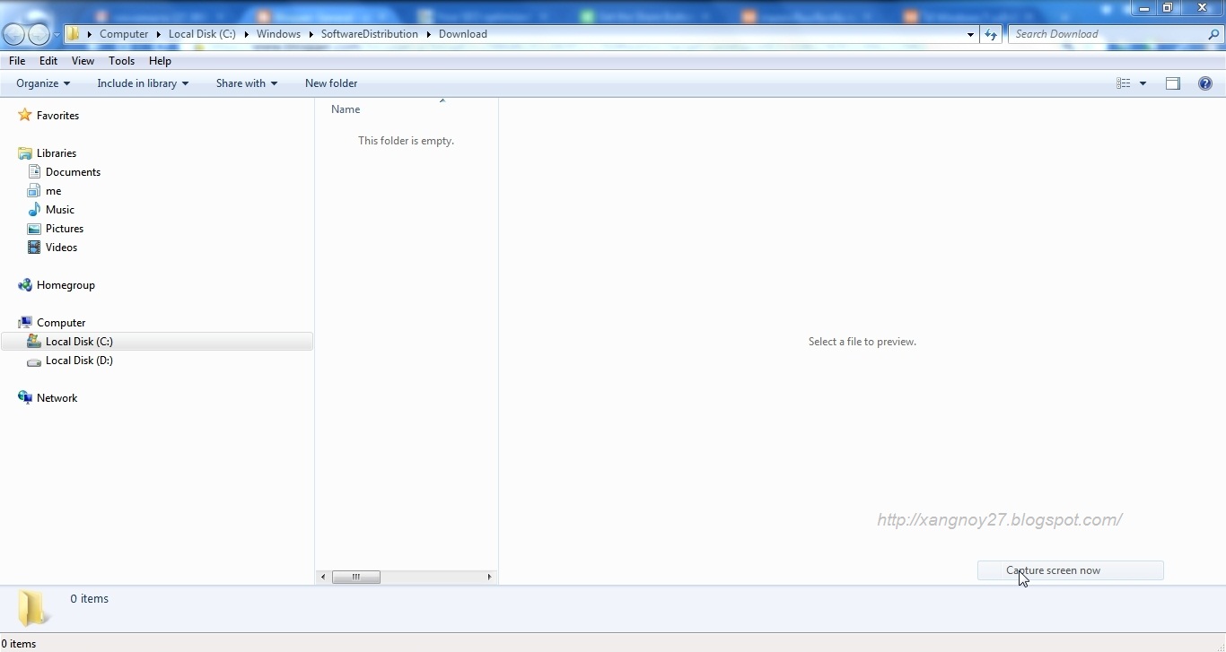The image size is (1226, 652).
Task: Click the Computer monitor icon in sidebar
Action: pos(25,323)
